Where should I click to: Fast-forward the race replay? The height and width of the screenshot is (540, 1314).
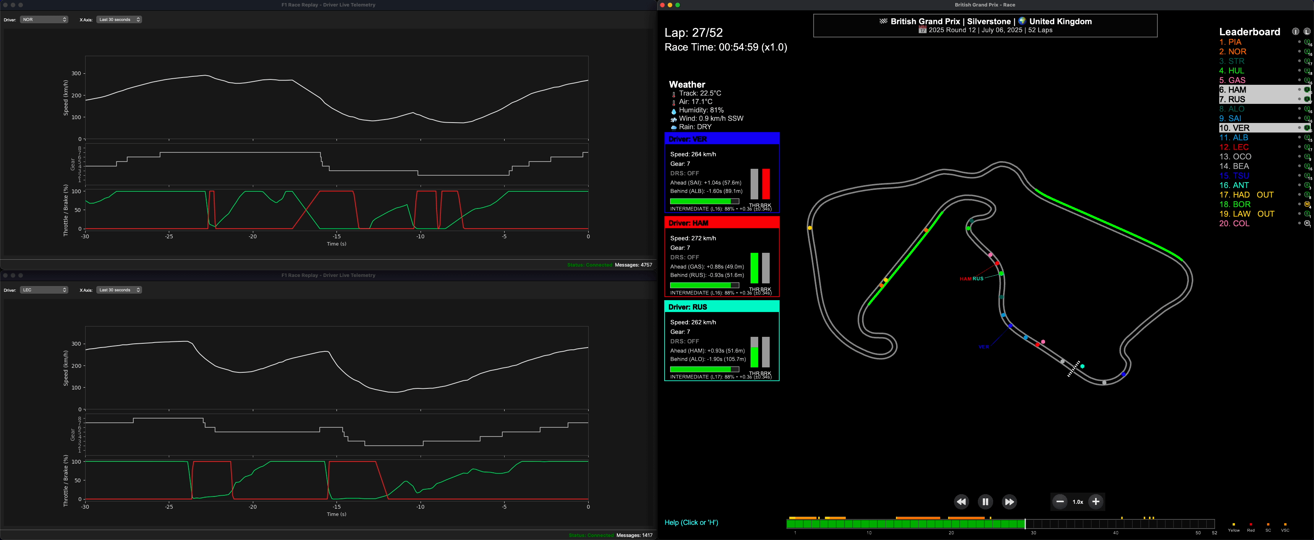click(x=1010, y=502)
